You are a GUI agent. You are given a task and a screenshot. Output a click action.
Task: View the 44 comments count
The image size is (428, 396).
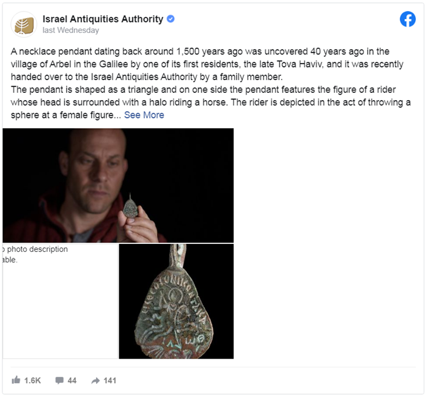[72, 381]
